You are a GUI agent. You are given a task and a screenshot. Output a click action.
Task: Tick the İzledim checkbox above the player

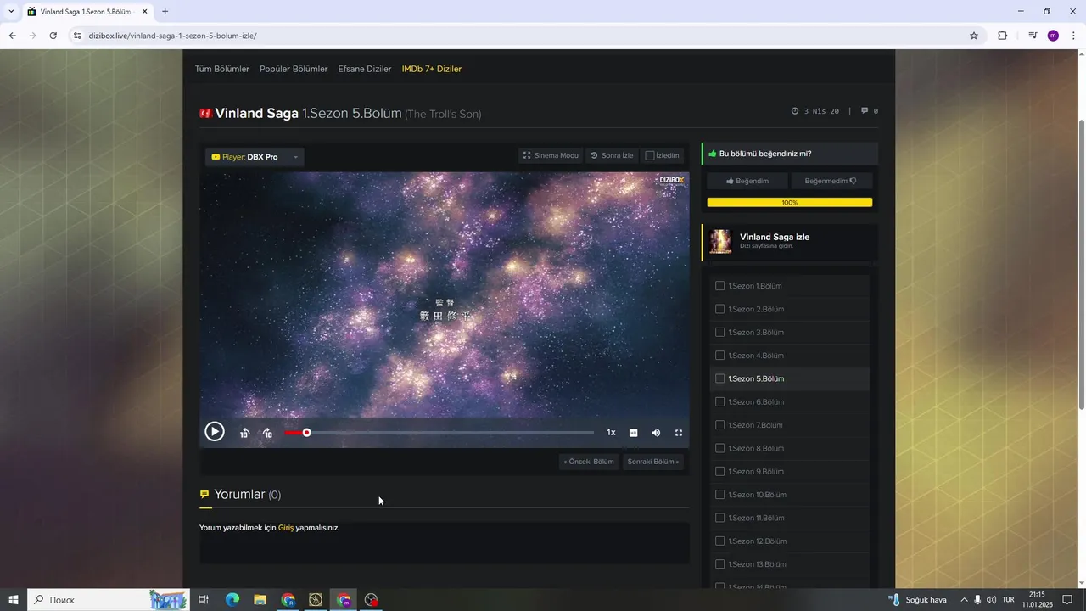coord(650,155)
